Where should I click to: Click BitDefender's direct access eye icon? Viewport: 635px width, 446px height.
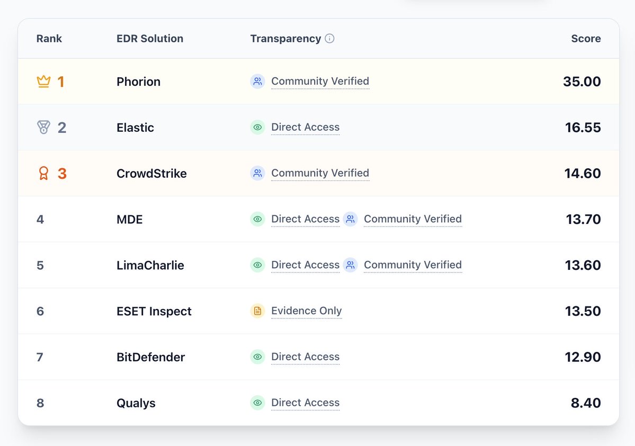(257, 357)
